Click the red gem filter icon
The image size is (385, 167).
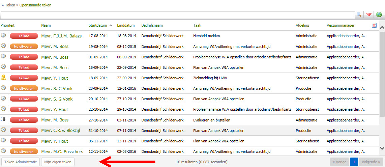(369, 15)
